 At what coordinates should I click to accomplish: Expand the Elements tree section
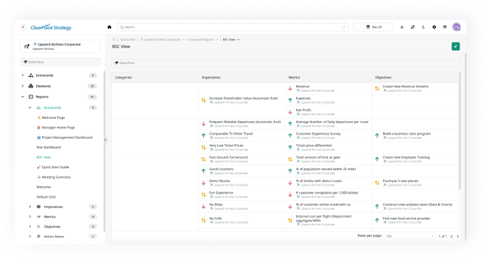coord(22,86)
